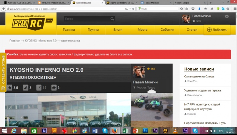Click the browser home icon
The image size is (237, 135).
[205, 9]
